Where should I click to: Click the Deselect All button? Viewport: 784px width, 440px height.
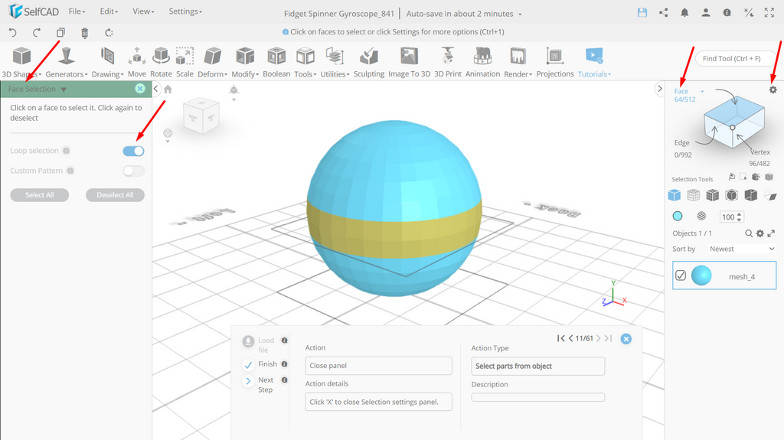pos(115,195)
